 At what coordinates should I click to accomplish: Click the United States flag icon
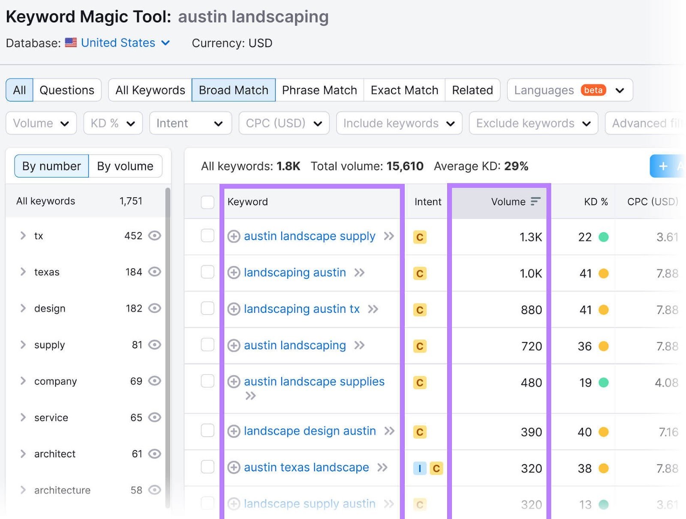tap(71, 42)
